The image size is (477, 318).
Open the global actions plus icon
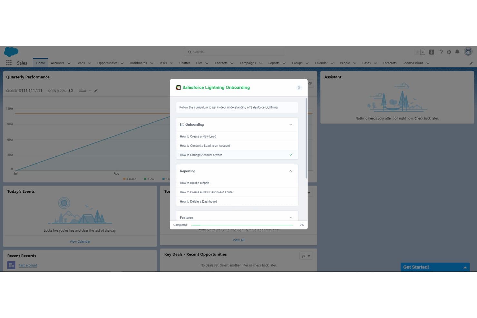pos(432,52)
